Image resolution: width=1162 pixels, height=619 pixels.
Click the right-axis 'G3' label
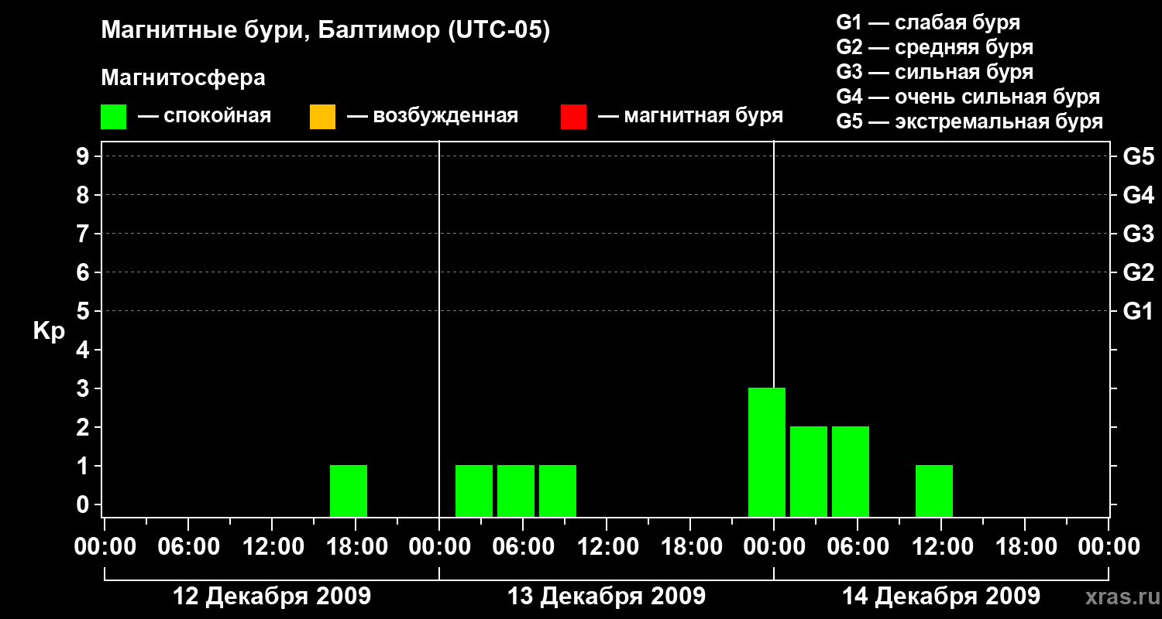(1138, 234)
